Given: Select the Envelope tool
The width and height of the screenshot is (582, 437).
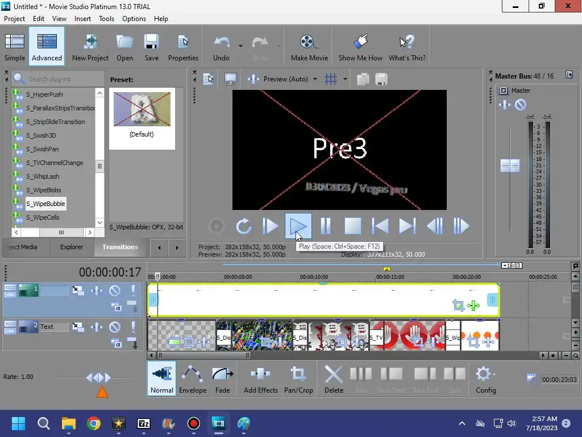Looking at the screenshot, I should pyautogui.click(x=193, y=378).
